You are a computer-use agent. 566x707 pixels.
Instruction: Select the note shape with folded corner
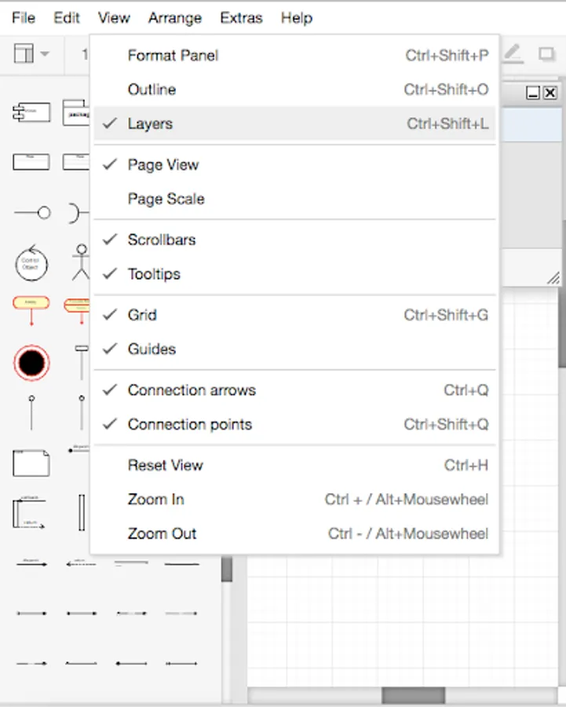pos(31,463)
